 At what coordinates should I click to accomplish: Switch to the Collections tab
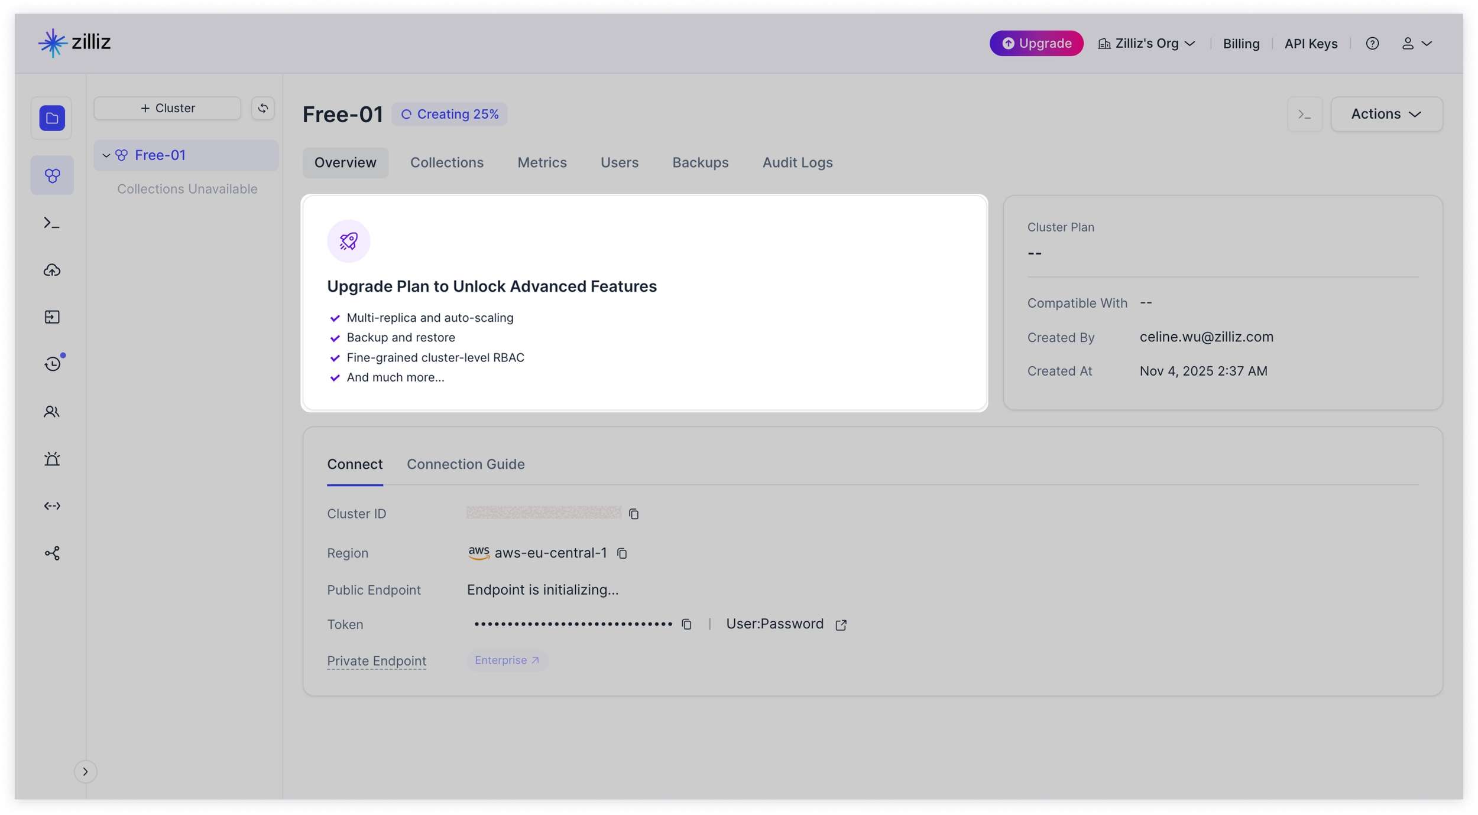[x=446, y=162]
